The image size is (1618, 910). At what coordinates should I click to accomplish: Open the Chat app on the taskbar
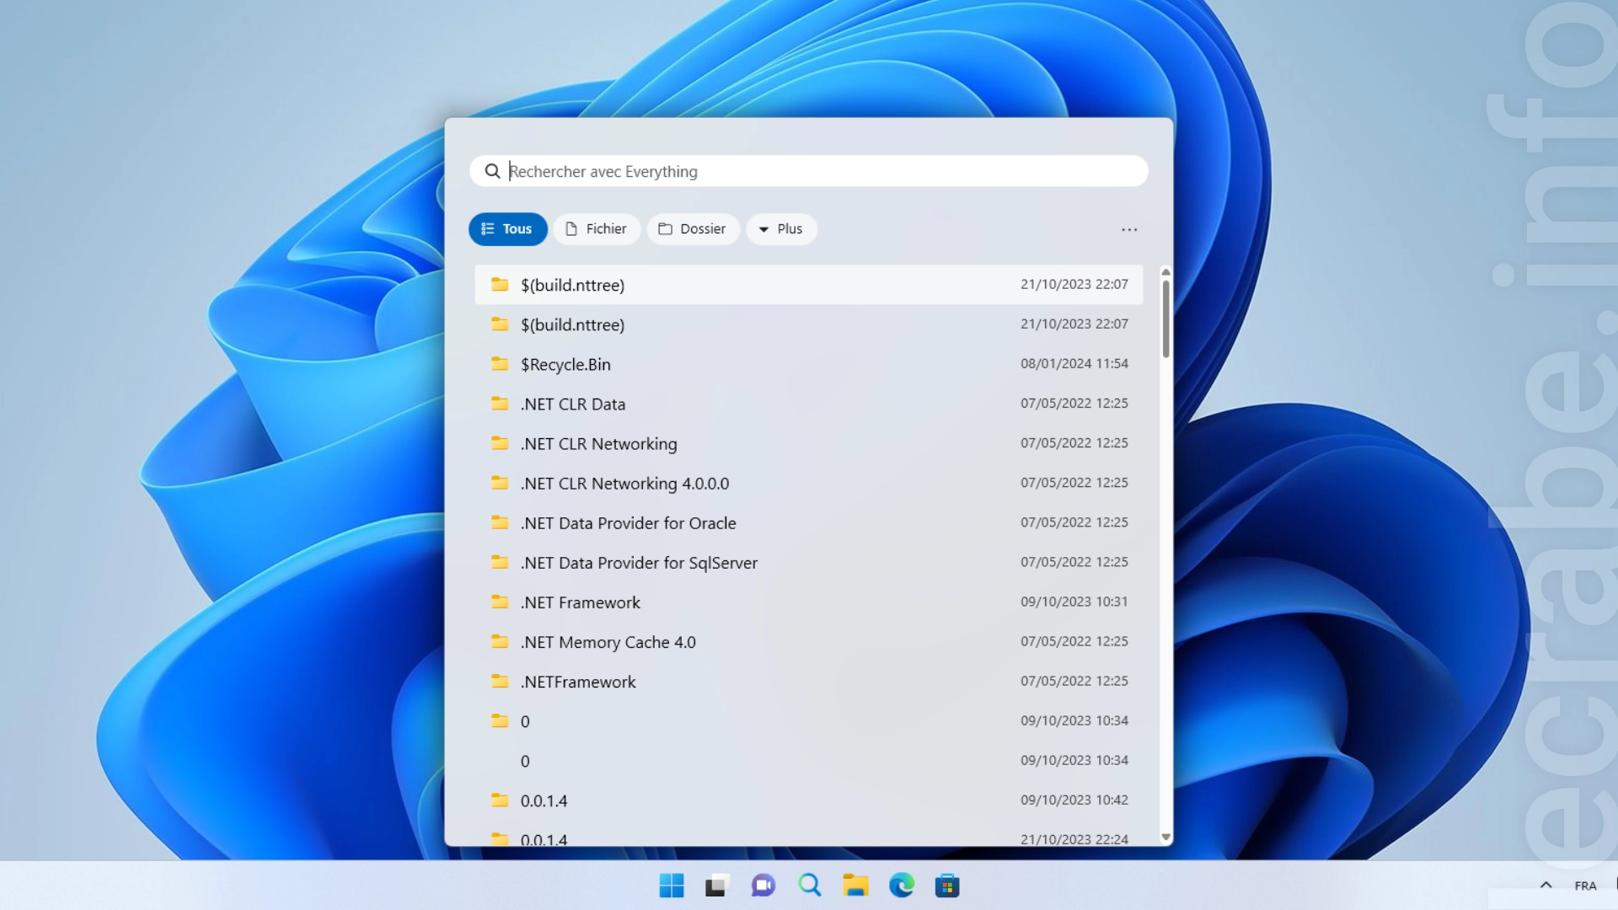point(763,886)
